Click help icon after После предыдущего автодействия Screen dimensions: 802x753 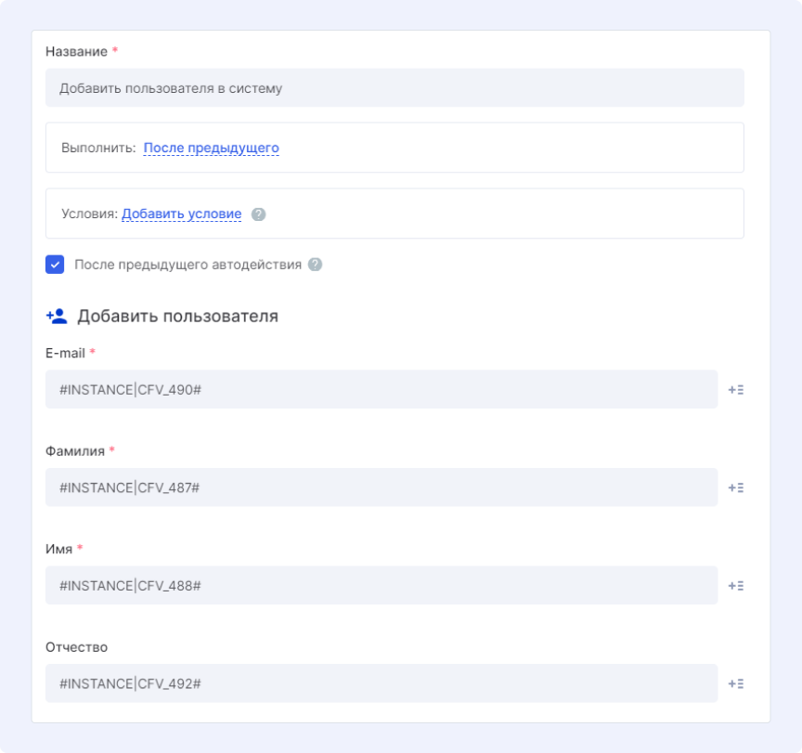(316, 265)
